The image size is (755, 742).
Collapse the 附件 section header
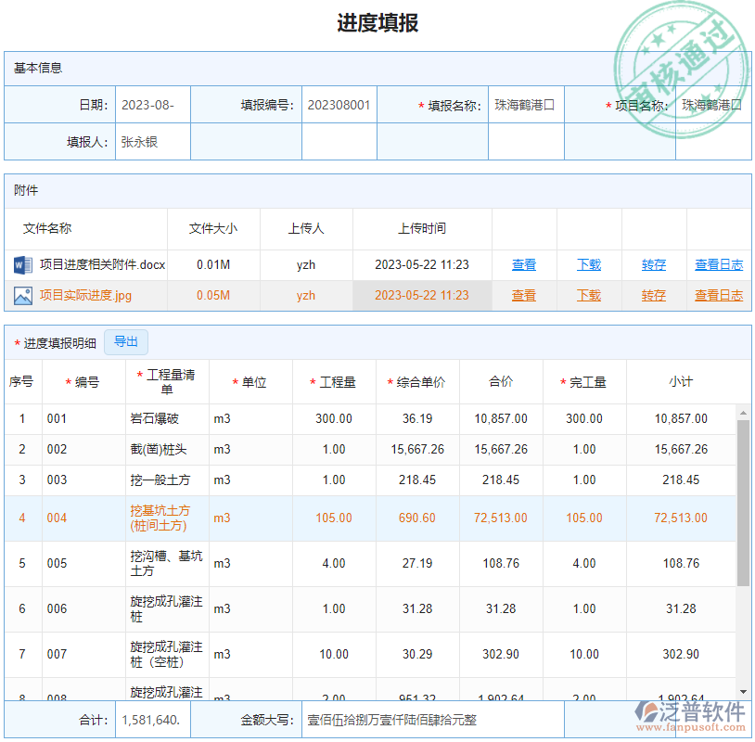[x=28, y=191]
